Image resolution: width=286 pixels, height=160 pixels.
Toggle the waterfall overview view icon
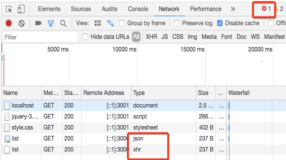[111, 23]
